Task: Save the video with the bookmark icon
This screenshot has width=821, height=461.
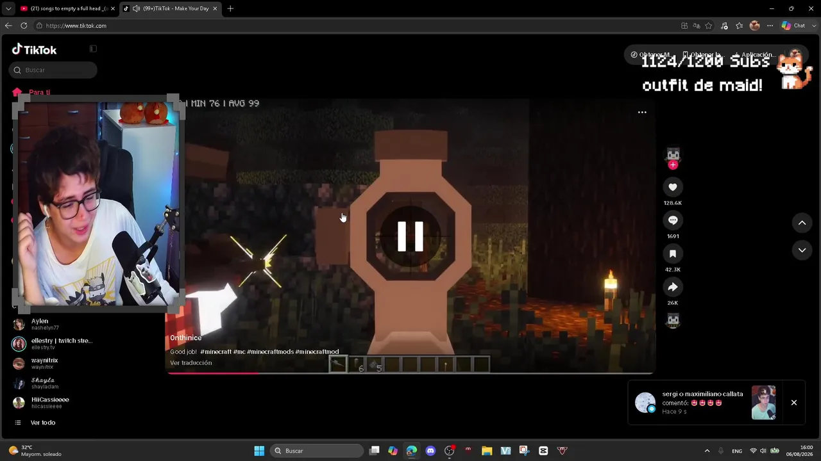Action: point(673,254)
